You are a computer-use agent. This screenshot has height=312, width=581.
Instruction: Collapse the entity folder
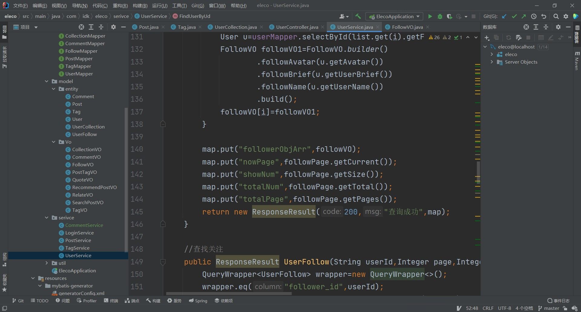tap(54, 89)
